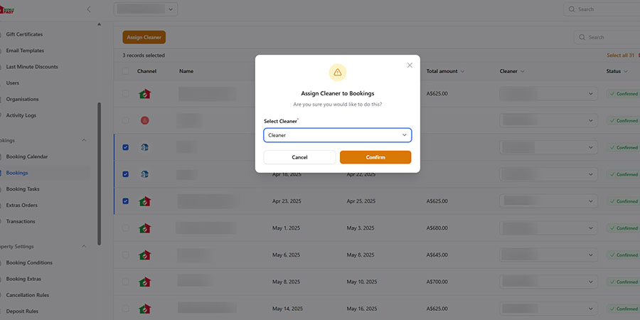
Task: Open cleaner dropdown in May 6 row
Action: coord(548,255)
